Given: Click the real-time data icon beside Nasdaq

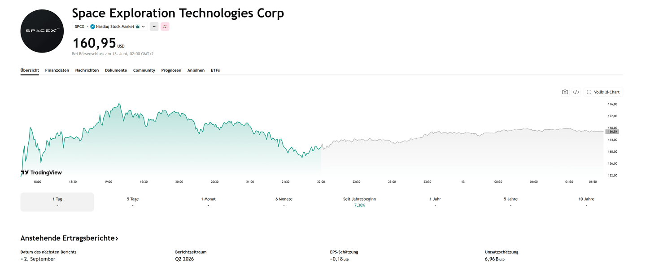Looking at the screenshot, I should [138, 26].
